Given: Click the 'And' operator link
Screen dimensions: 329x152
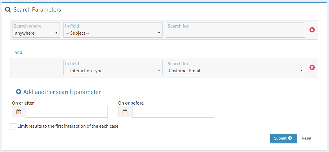Looking at the screenshot, I should pyautogui.click(x=18, y=52).
